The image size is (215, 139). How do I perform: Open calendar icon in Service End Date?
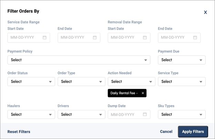[x=95, y=37]
